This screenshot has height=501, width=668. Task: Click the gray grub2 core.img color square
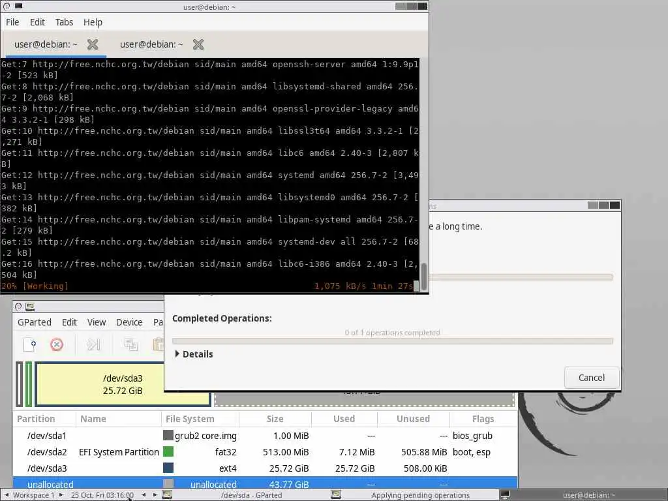click(168, 435)
